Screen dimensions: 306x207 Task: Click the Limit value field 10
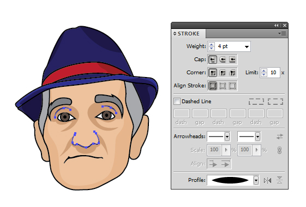[273, 73]
